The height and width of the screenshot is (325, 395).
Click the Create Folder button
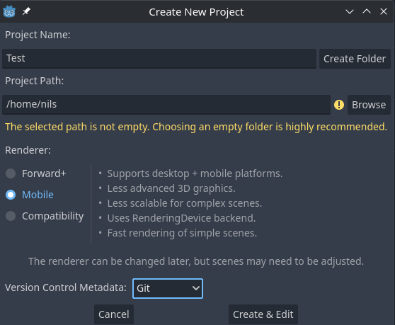pyautogui.click(x=355, y=59)
